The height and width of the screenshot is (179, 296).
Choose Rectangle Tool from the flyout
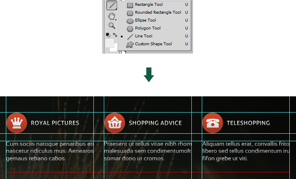[x=148, y=5]
